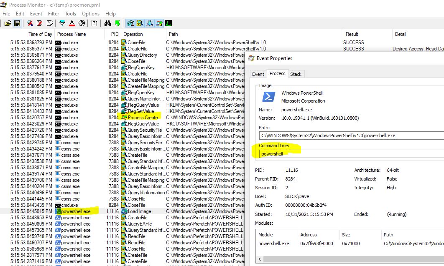
Task: Click the left arrow of the modules scrollbar
Action: pyautogui.click(x=260, y=259)
